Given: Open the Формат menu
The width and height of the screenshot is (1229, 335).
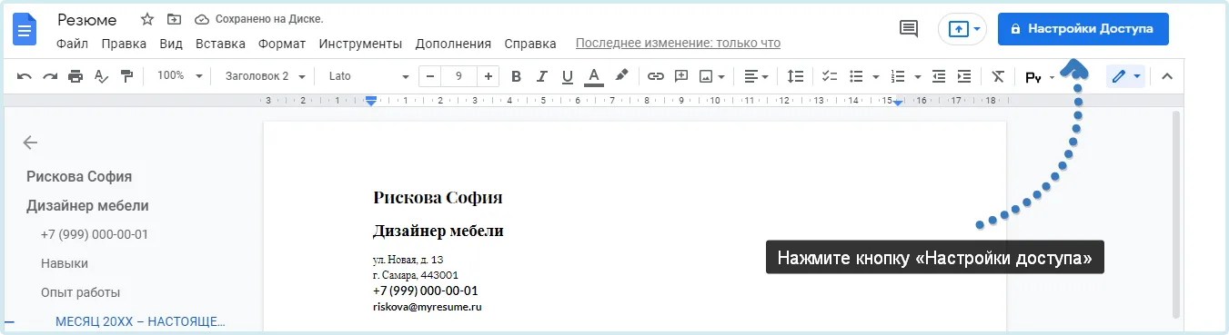Looking at the screenshot, I should click(282, 44).
